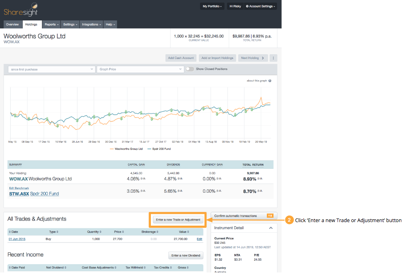Expand the Settings menu
This screenshot has width=404, height=274.
coord(70,24)
